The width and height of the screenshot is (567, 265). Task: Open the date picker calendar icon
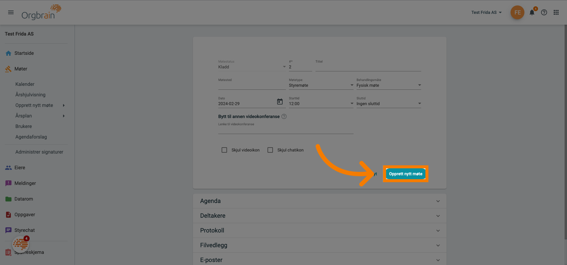[280, 102]
